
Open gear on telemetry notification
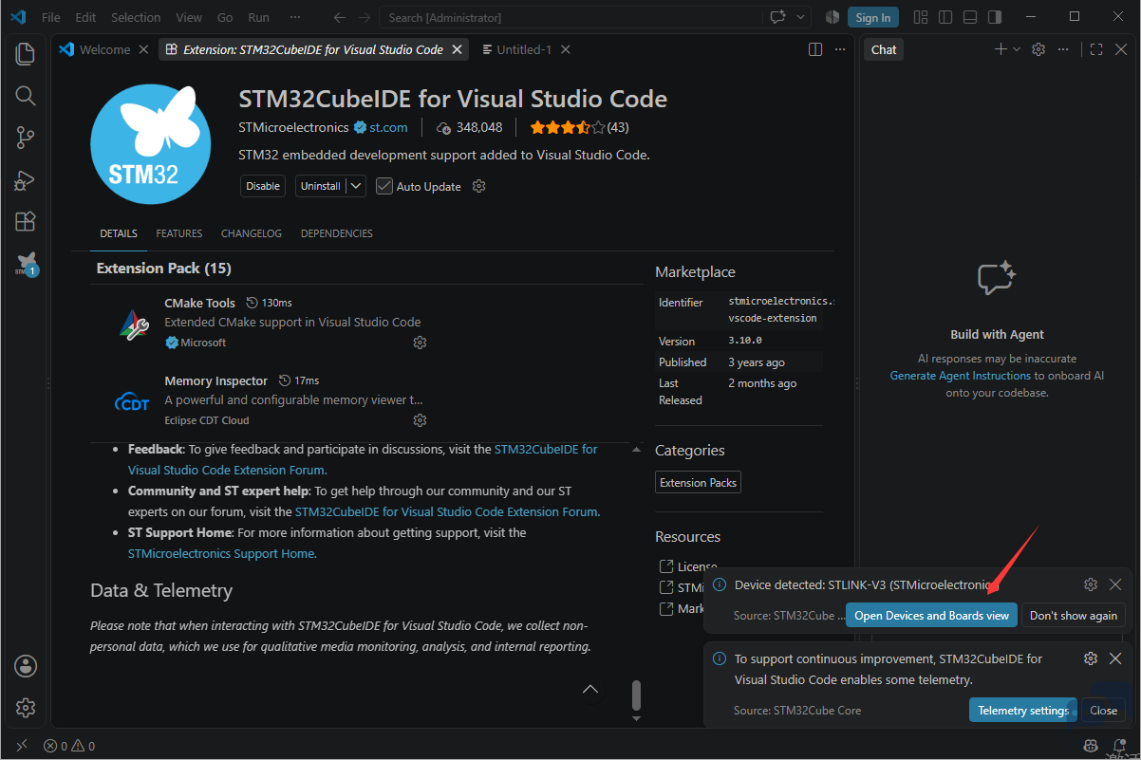(1091, 658)
